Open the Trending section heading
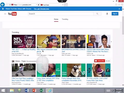This screenshot has height=93, width=124. click(x=15, y=32)
